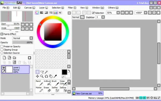Toggle the swatches panel
161x101 pixels.
[56, 13]
